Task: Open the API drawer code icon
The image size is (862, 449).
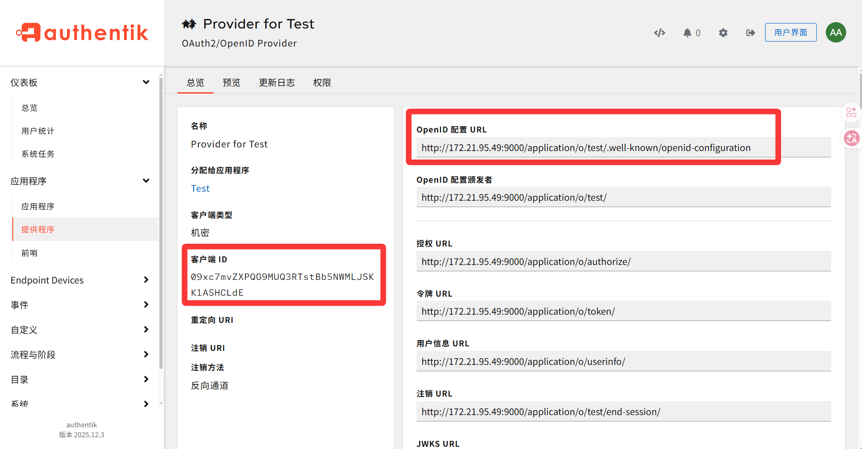Action: 660,33
